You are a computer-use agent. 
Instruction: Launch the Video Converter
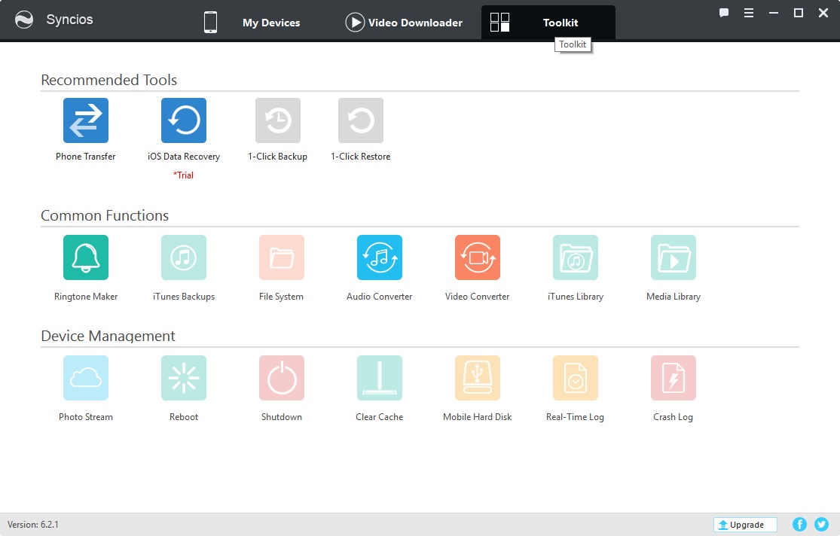477,257
